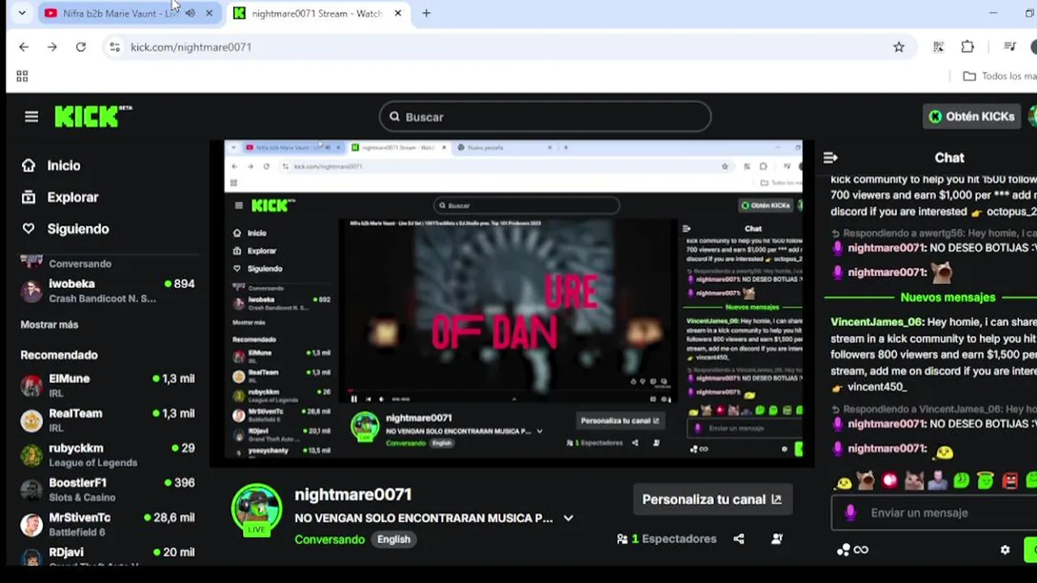Select the nightmare0071 Stream tab
Screen dimensions: 1037x583
pyautogui.click(x=317, y=13)
